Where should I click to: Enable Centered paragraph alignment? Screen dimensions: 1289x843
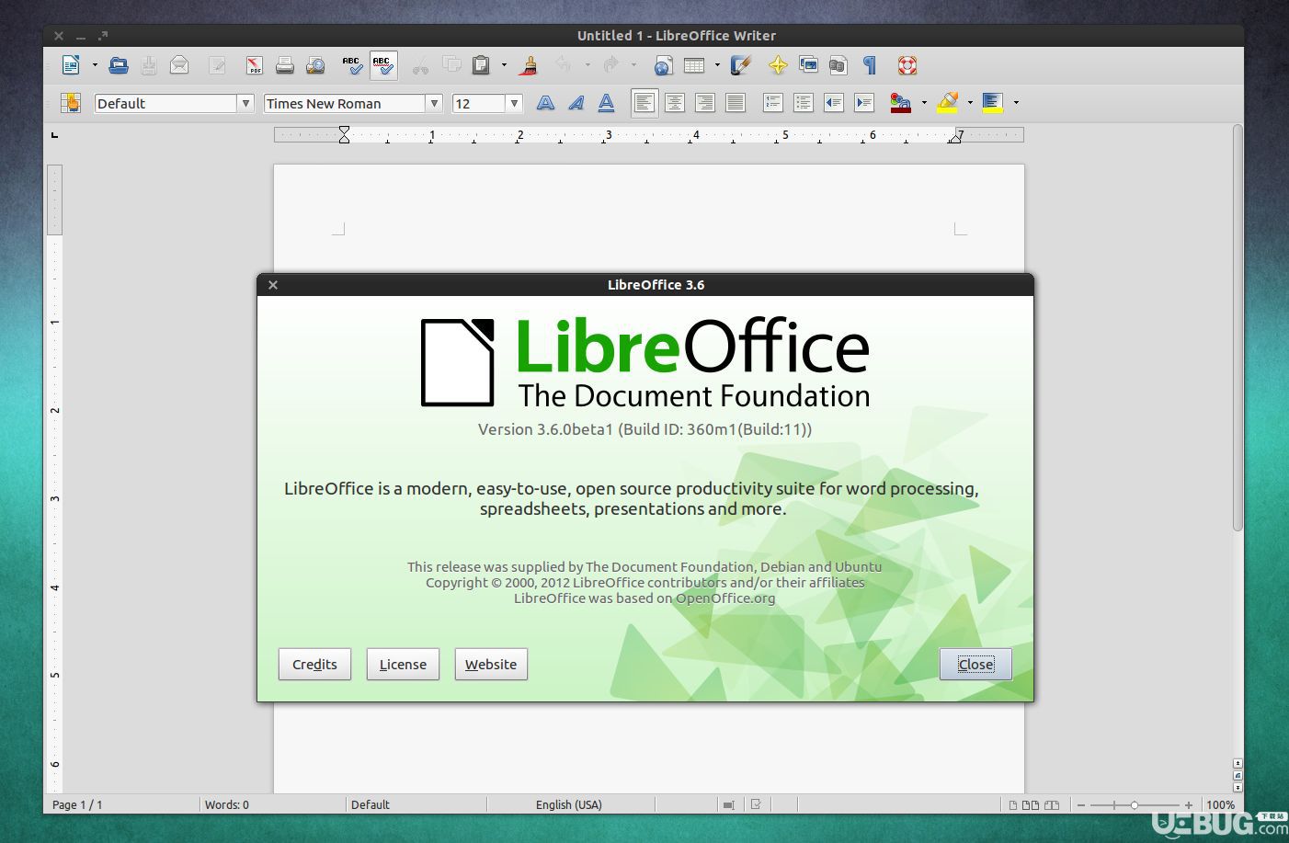[x=675, y=103]
